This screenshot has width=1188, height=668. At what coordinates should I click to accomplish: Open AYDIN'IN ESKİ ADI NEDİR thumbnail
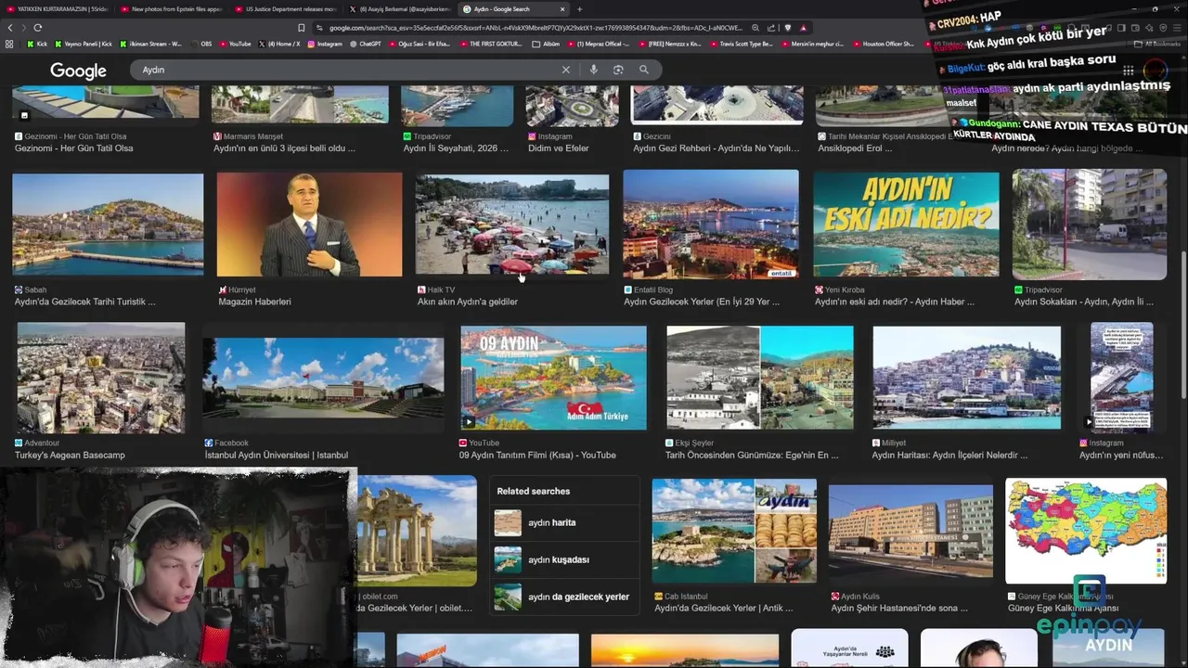pos(907,225)
